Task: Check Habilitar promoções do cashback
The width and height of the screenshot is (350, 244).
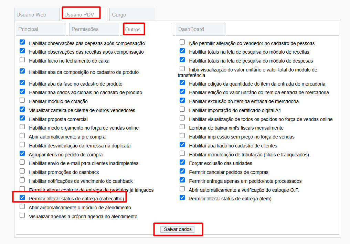Action: click(x=22, y=171)
